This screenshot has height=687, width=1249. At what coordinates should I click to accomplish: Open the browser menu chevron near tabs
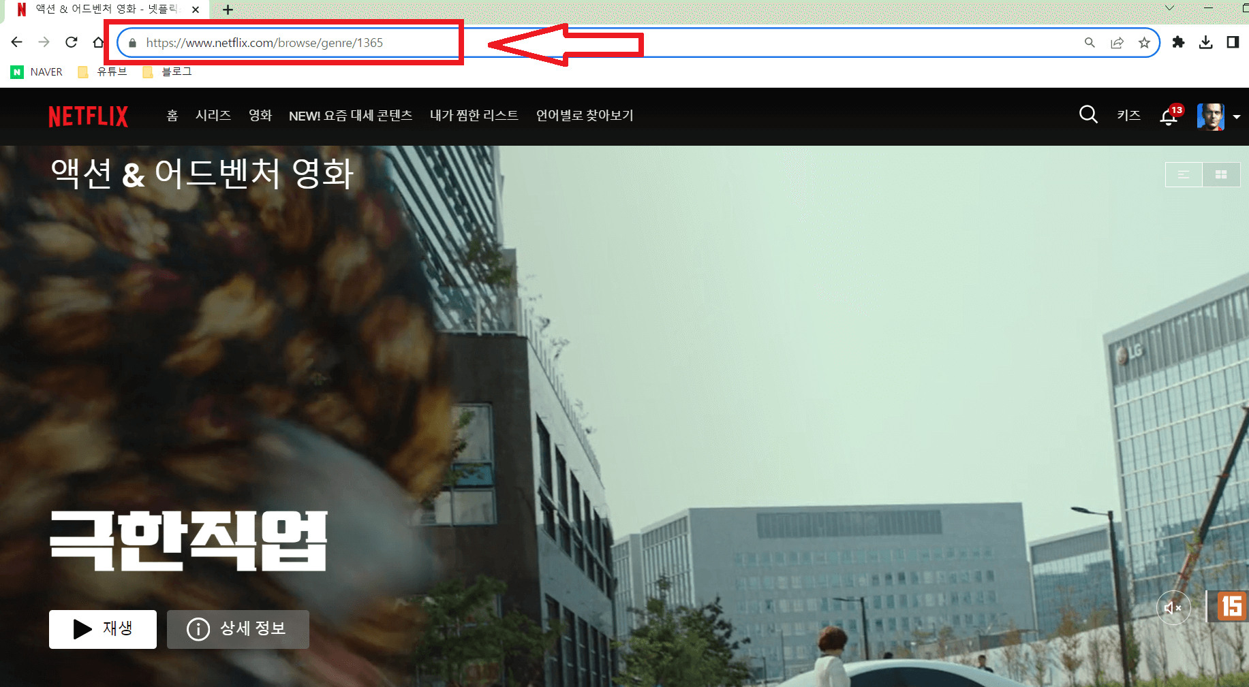[1169, 8]
